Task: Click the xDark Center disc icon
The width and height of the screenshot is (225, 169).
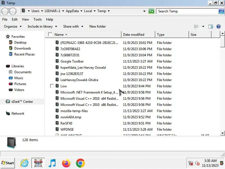Action: point(8,101)
